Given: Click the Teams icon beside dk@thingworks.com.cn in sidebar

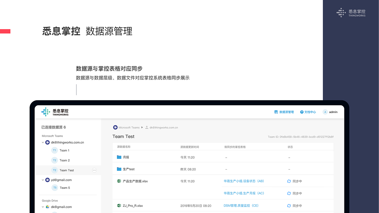Looking at the screenshot, I should 47,142.
